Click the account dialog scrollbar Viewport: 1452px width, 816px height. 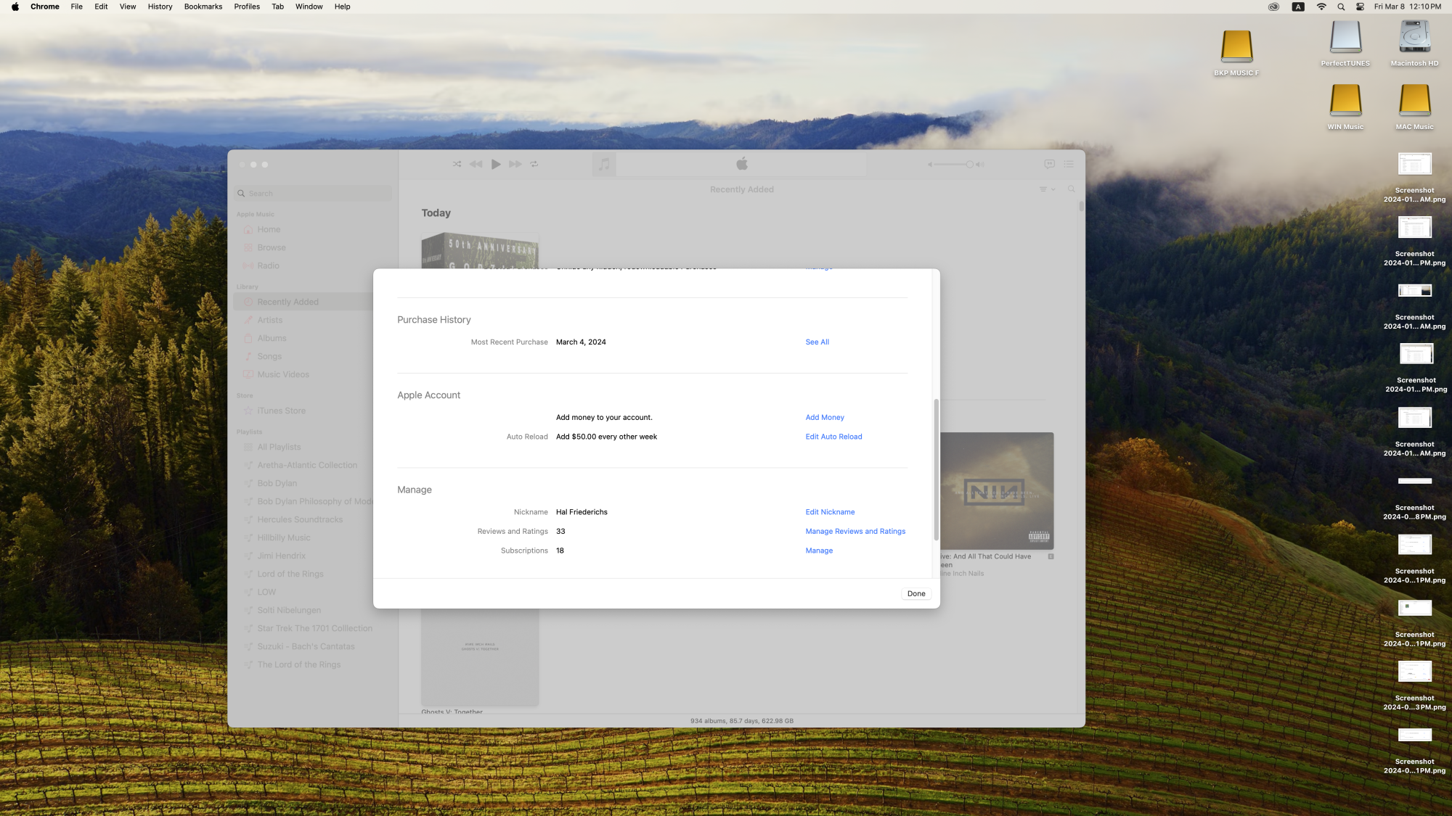click(x=936, y=469)
